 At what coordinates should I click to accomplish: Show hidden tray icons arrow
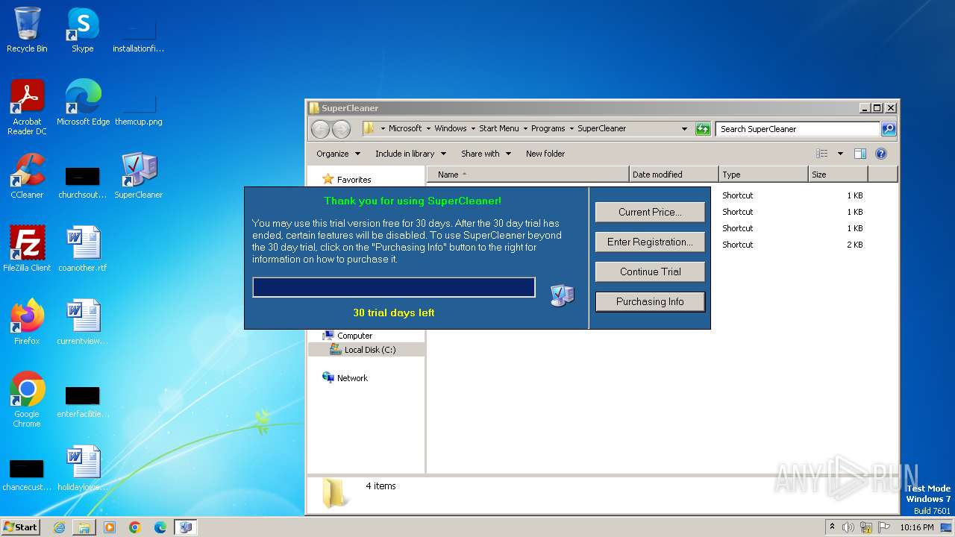pyautogui.click(x=832, y=527)
